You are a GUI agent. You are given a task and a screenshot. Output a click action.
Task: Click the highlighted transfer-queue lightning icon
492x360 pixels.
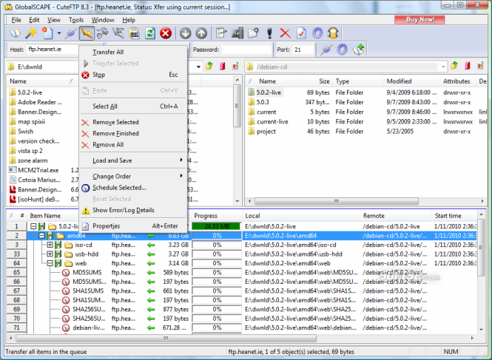(x=87, y=33)
